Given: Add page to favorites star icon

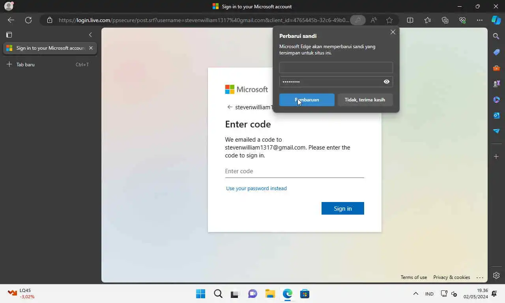Looking at the screenshot, I should pyautogui.click(x=389, y=20).
